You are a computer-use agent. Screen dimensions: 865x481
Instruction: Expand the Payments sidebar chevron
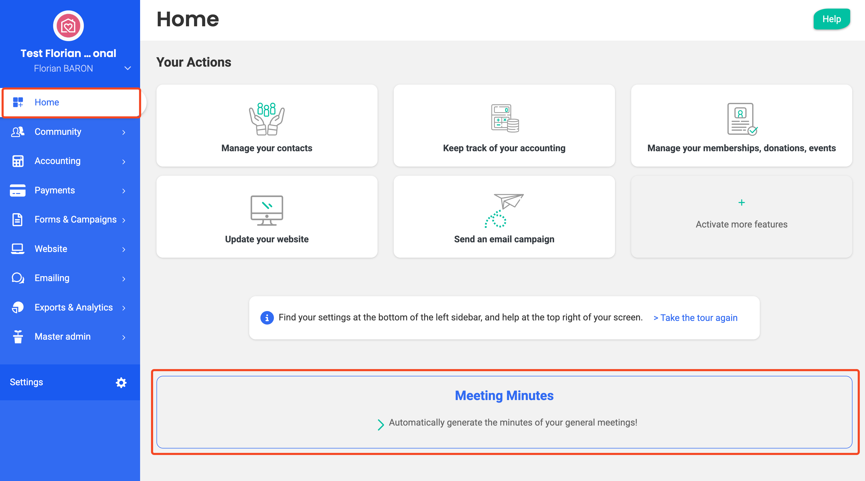pyautogui.click(x=124, y=191)
